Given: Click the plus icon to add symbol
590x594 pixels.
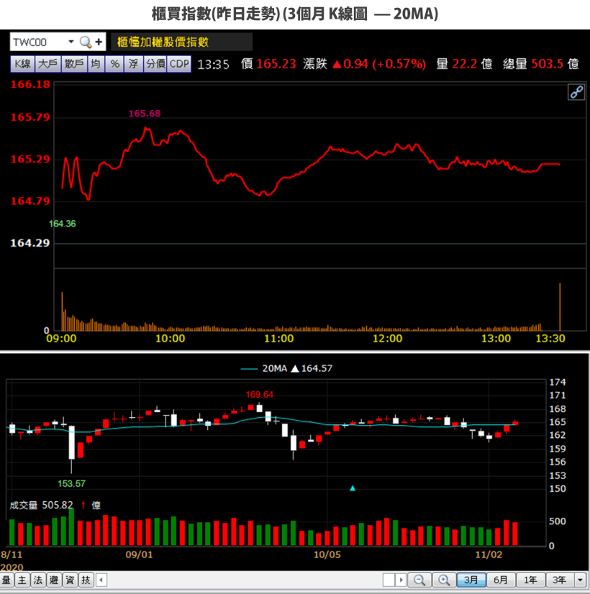Looking at the screenshot, I should coord(99,42).
